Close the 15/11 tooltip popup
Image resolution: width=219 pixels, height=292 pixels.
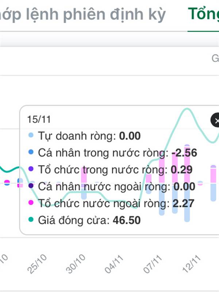tap(215, 120)
